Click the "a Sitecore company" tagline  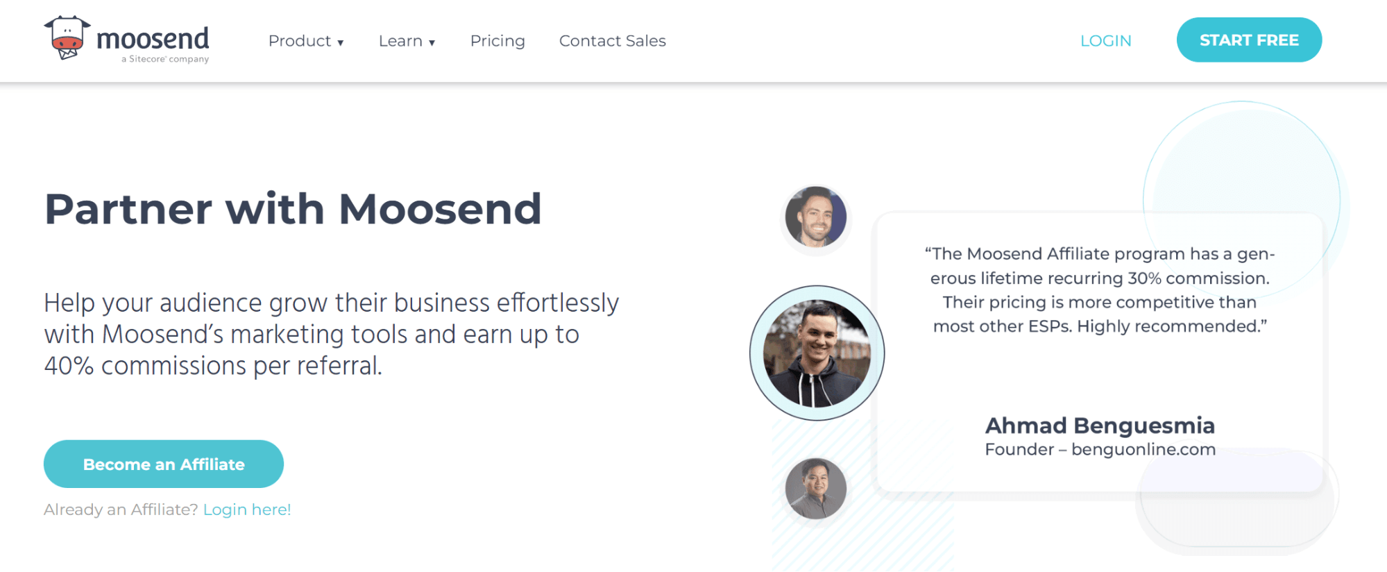(x=165, y=59)
